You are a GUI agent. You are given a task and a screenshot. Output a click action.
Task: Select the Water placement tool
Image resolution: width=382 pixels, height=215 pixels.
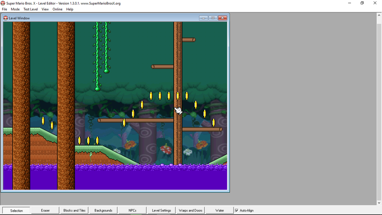(219, 210)
